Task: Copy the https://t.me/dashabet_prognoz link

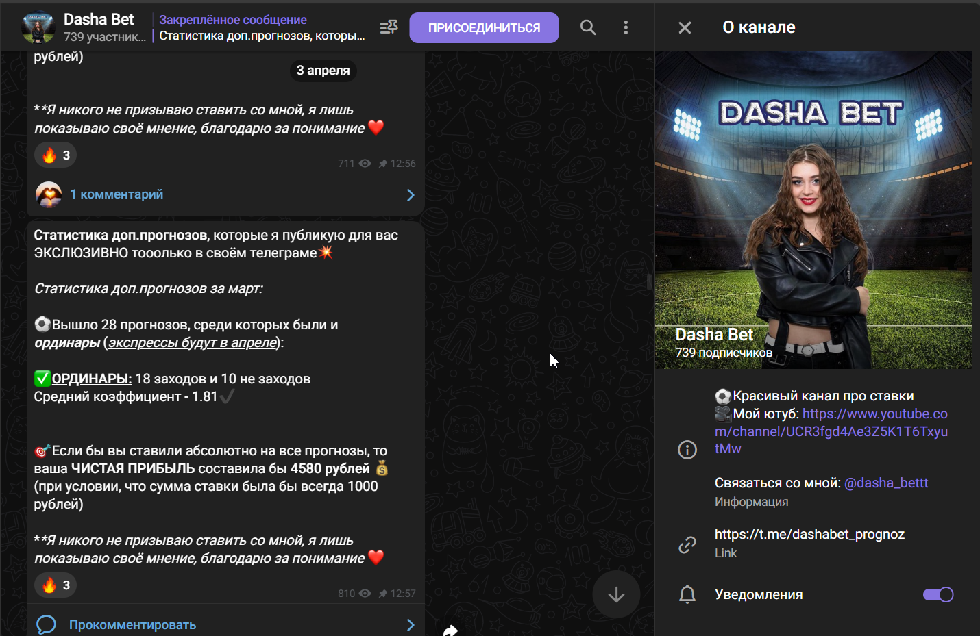Action: [x=809, y=534]
